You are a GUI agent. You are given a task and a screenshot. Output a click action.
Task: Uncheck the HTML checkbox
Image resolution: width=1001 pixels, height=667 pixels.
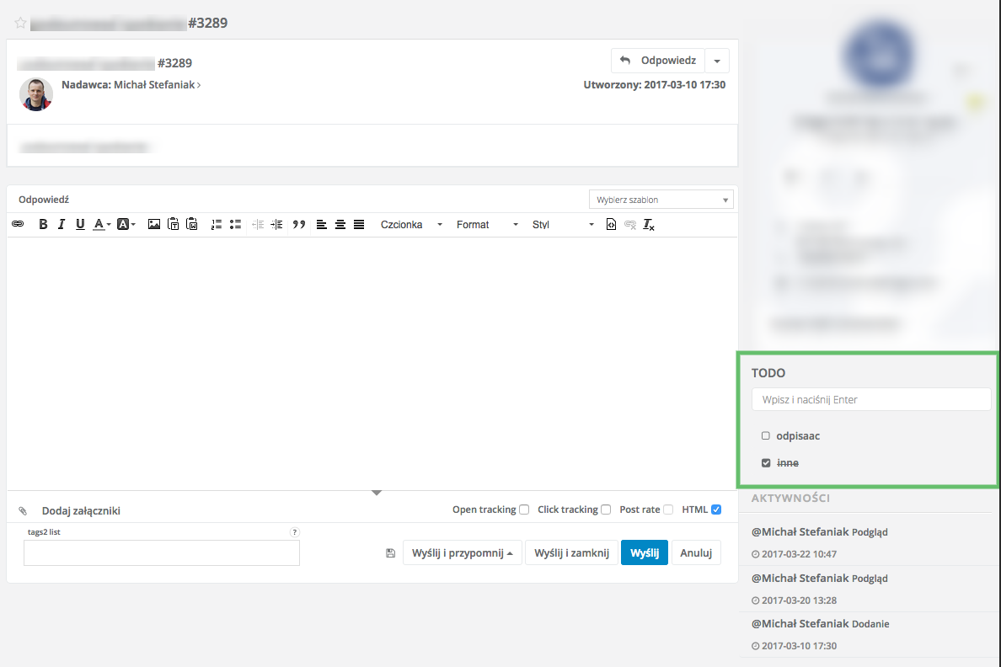tap(716, 510)
